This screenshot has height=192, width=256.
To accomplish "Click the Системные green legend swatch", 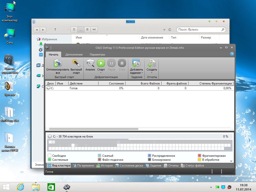I will pyautogui.click(x=50, y=160).
